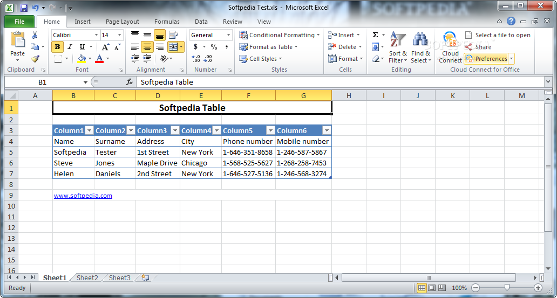Switch to the Data tab
The height and width of the screenshot is (298, 557).
tap(201, 22)
